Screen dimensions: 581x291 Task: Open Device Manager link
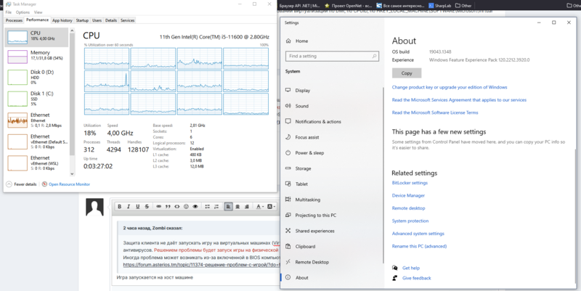click(408, 195)
